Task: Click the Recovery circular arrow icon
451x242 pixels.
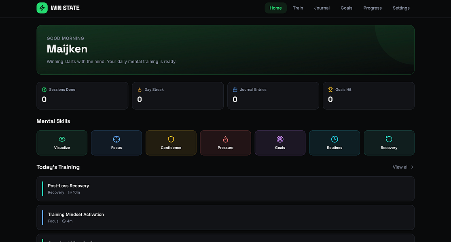Action: (389, 139)
